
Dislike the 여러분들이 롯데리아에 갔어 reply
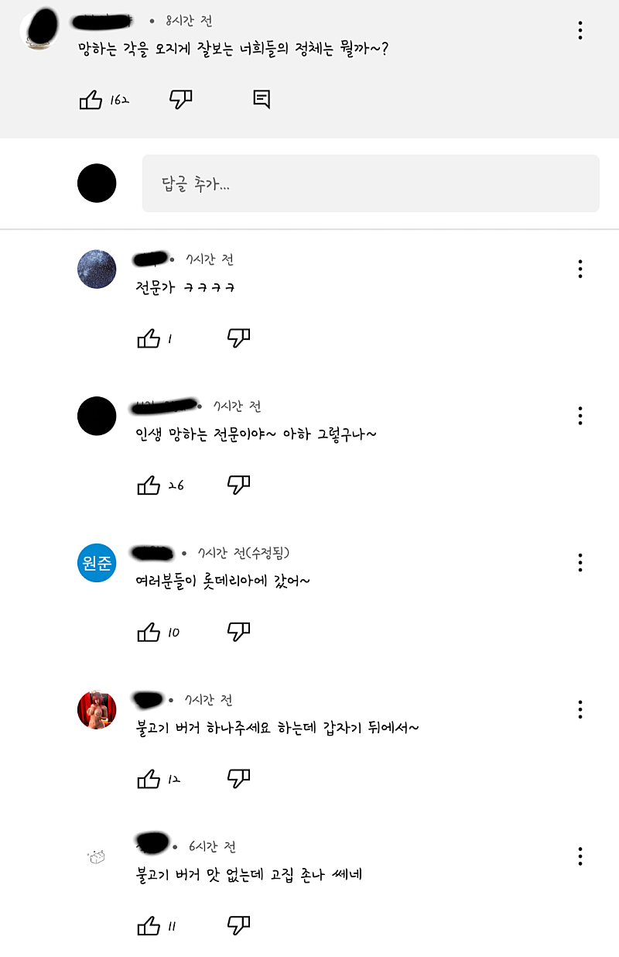point(238,633)
